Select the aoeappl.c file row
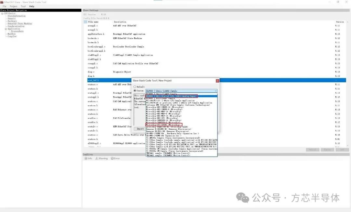 (x=216, y=26)
